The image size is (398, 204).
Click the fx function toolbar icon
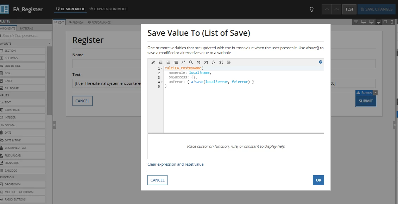(x=214, y=62)
